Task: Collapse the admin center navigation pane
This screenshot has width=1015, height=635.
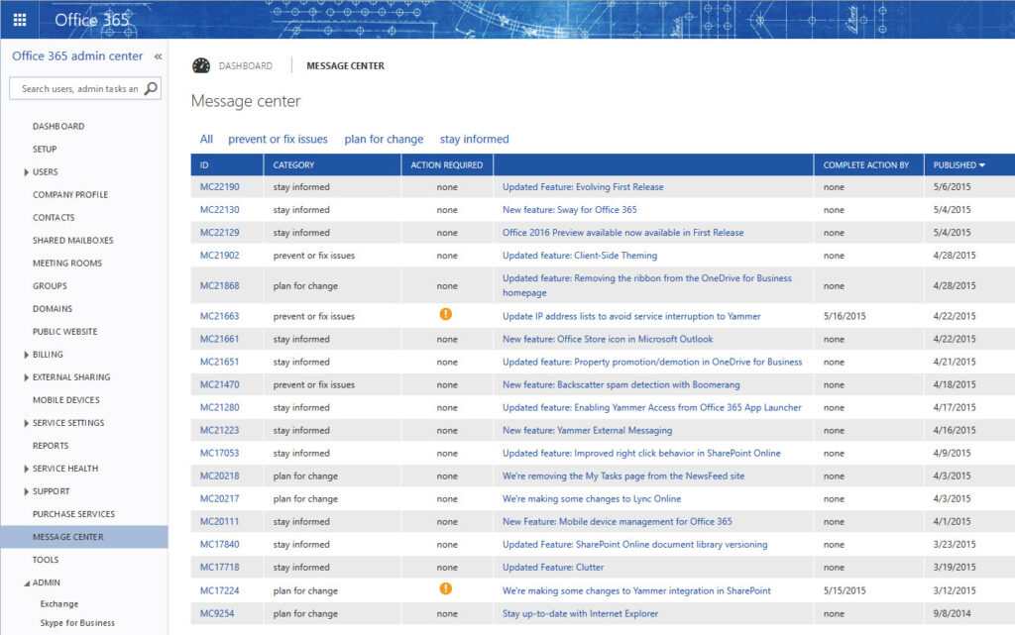Action: click(158, 56)
